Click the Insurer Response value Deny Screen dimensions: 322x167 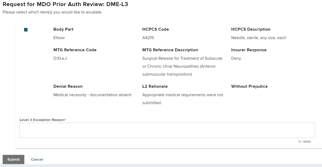click(236, 58)
